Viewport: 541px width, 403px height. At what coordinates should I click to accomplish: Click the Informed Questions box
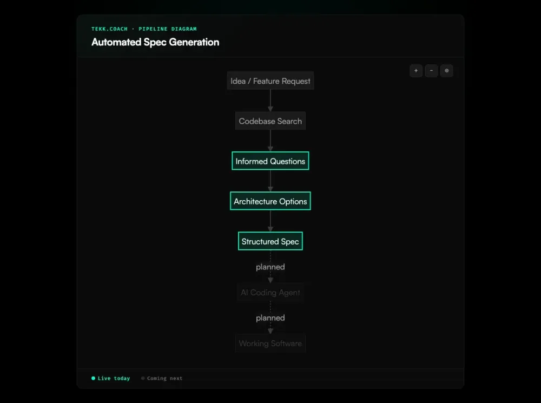pos(270,161)
